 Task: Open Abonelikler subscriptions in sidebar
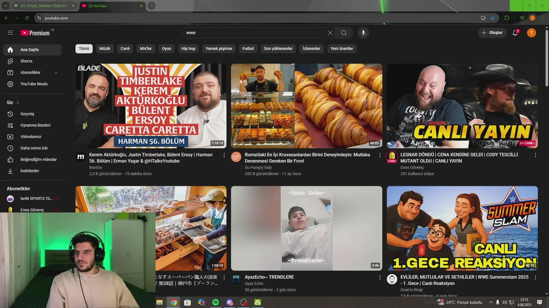point(33,73)
